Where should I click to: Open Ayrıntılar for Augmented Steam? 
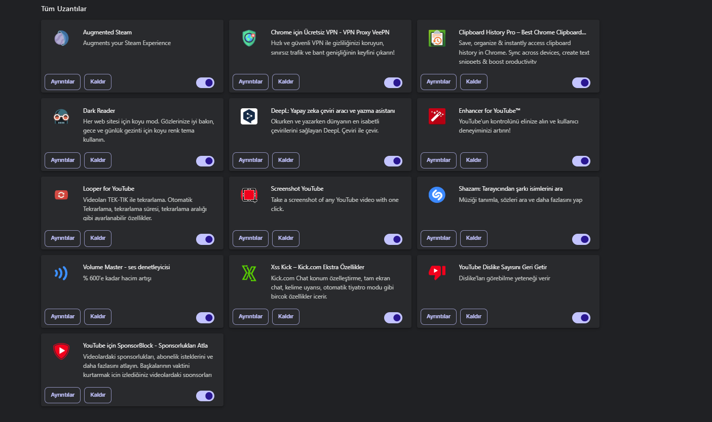63,82
